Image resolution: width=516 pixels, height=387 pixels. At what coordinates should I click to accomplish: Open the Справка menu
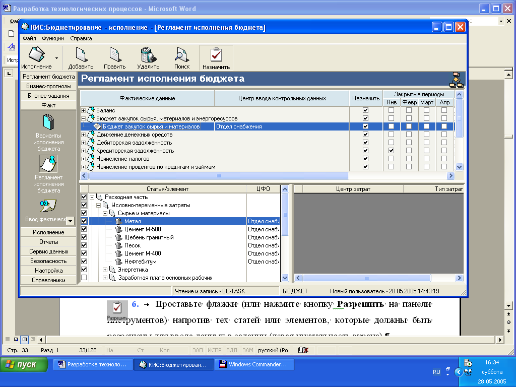tap(81, 38)
